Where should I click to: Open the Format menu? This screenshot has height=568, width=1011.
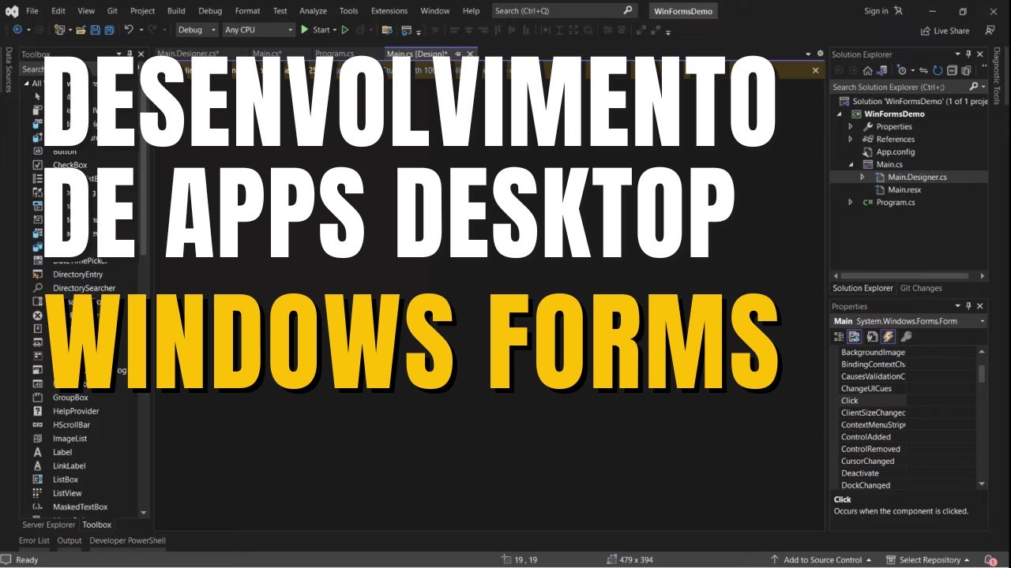pyautogui.click(x=247, y=11)
